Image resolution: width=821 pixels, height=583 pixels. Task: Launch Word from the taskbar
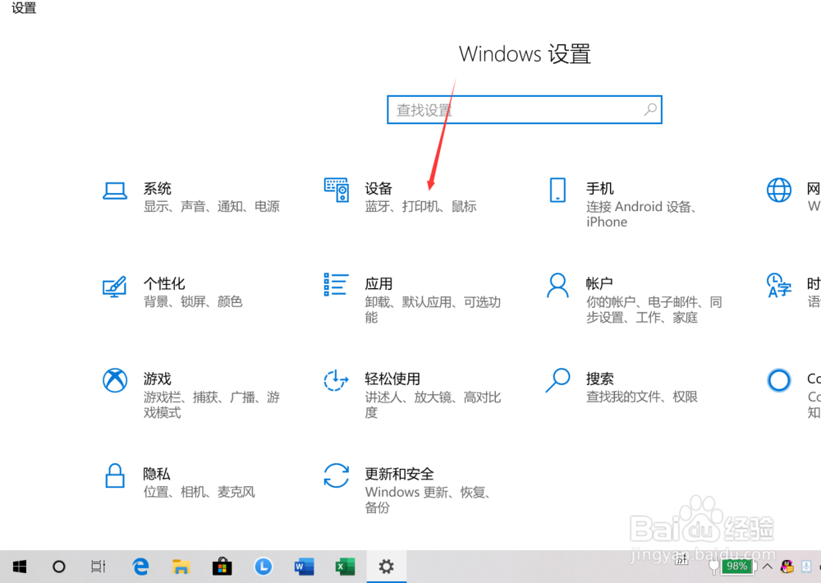(304, 566)
